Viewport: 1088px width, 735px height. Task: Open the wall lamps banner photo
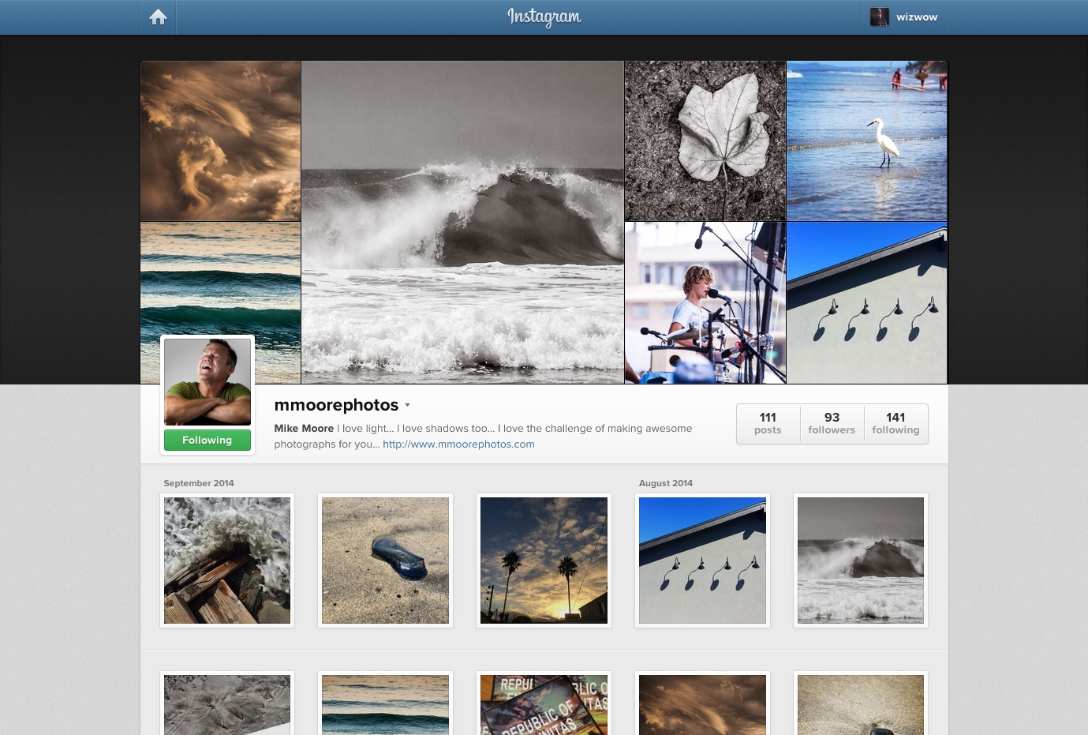pos(867,302)
